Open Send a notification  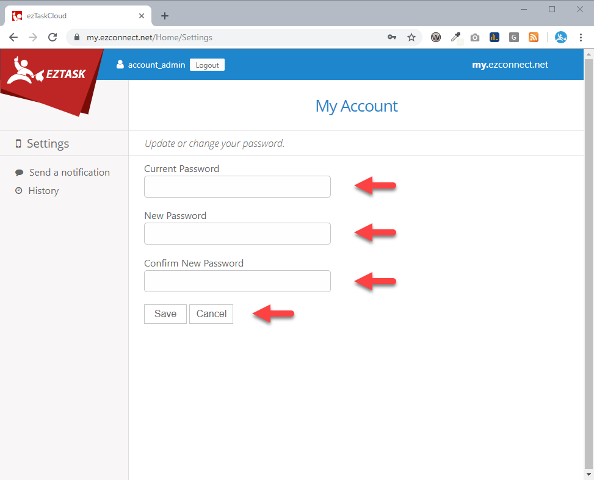(70, 172)
